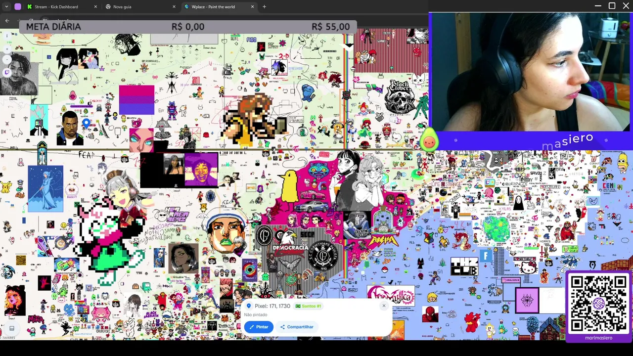The height and width of the screenshot is (356, 633).
Task: Go back with the browser back arrow
Action: click(x=7, y=21)
